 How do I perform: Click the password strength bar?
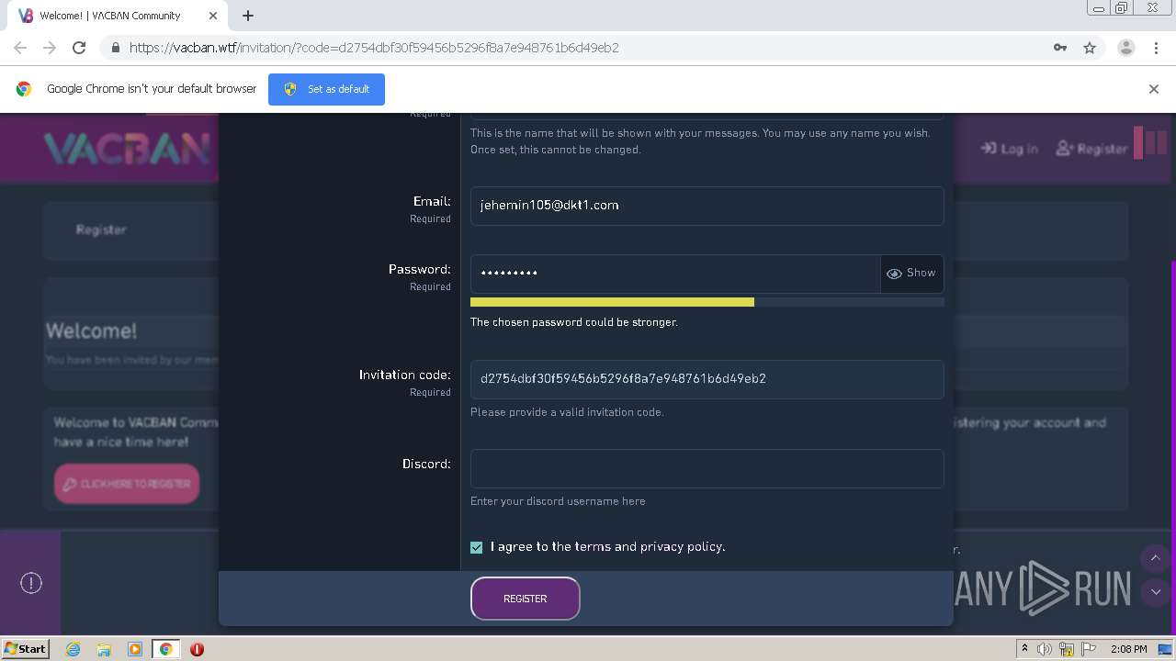tap(707, 302)
